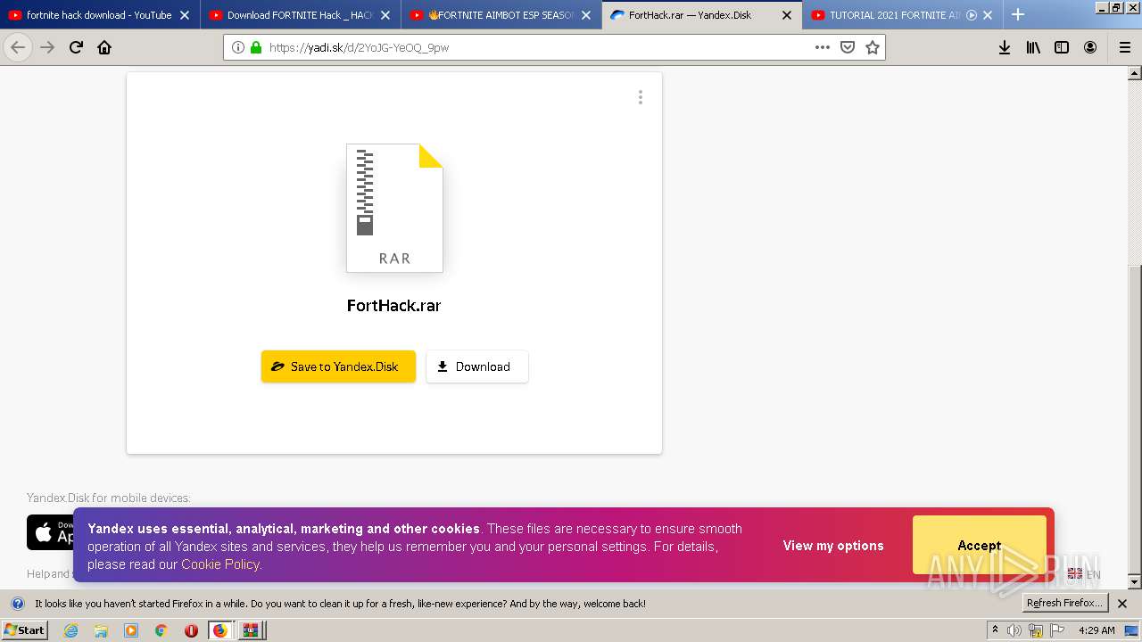Show hidden system tray icons
Image resolution: width=1142 pixels, height=642 pixels.
pyautogui.click(x=995, y=630)
